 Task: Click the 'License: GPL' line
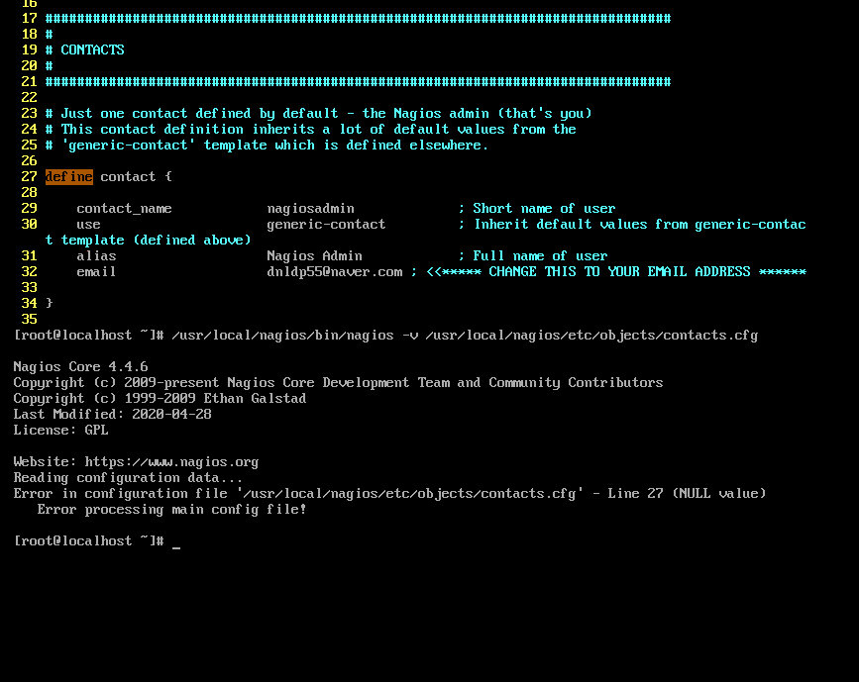(60, 431)
